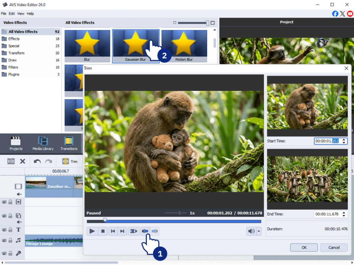This screenshot has height=265, width=354.
Task: Open the View menu
Action: pos(21,13)
